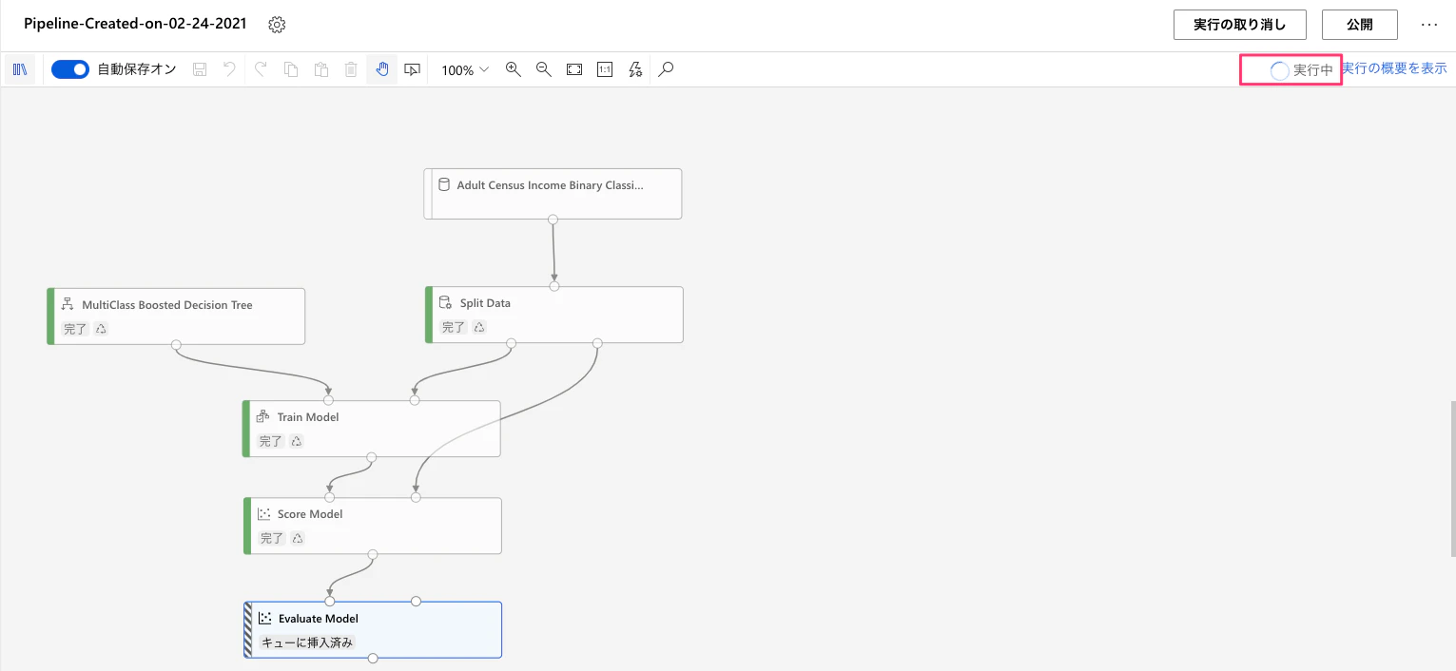Click the paste clipboard icon
The width and height of the screenshot is (1456, 671).
click(321, 69)
